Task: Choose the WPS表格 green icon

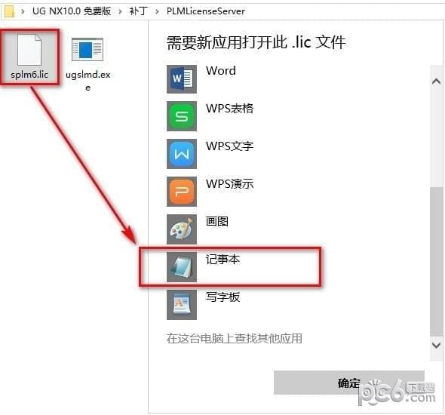Action: 182,116
